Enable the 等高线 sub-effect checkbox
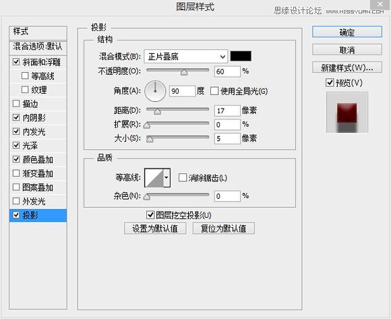 pos(25,76)
